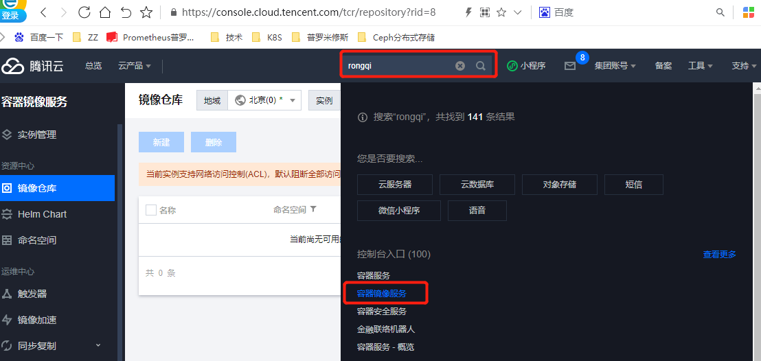Click suggestion 短信
This screenshot has height=361, width=761.
[x=634, y=185]
